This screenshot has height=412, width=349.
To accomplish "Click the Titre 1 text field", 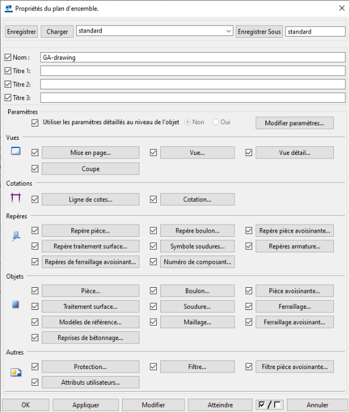I will (x=192, y=71).
